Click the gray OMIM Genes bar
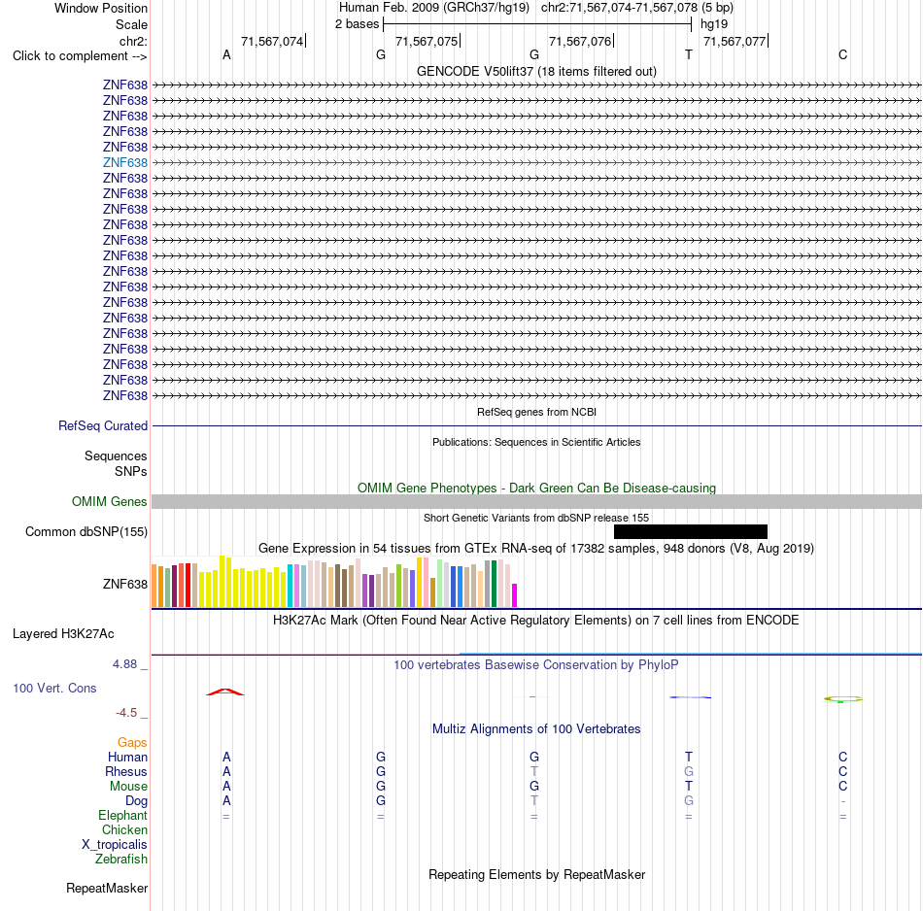The height and width of the screenshot is (911, 923). [x=537, y=501]
